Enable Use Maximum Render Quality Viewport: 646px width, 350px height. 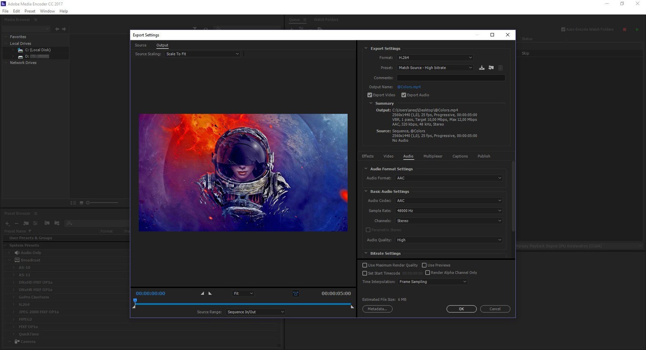click(x=365, y=265)
